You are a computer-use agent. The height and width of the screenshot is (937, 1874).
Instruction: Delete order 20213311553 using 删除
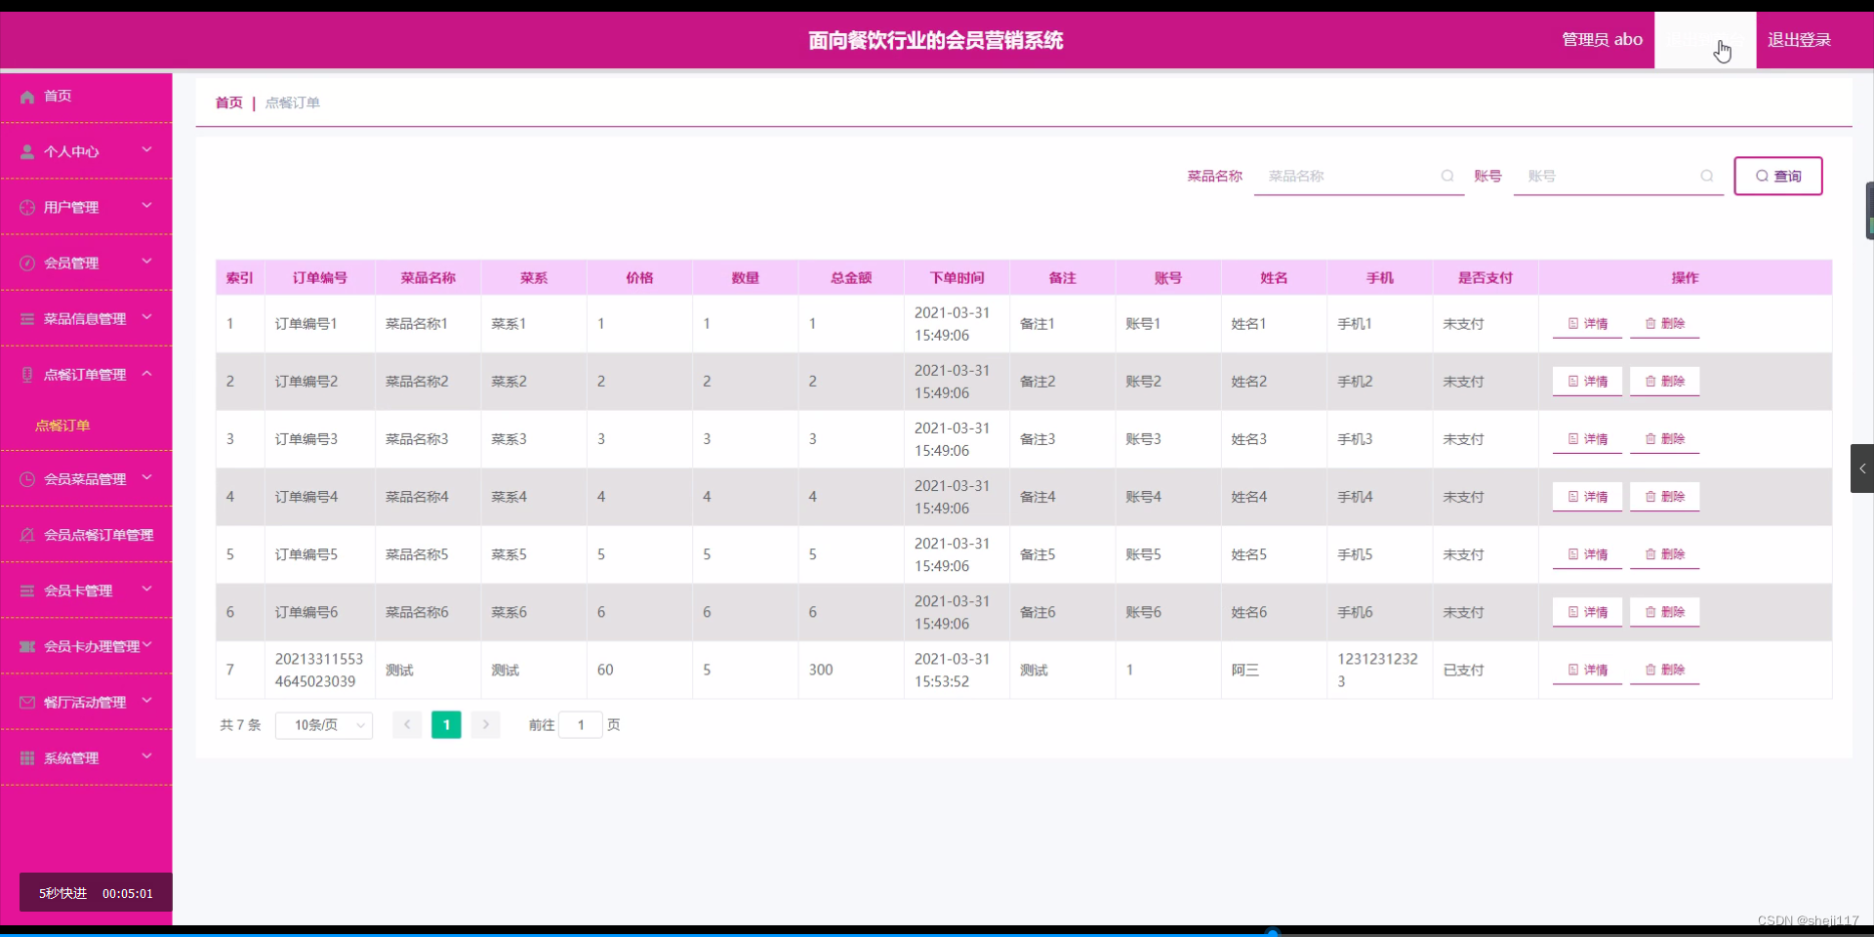[x=1663, y=670]
